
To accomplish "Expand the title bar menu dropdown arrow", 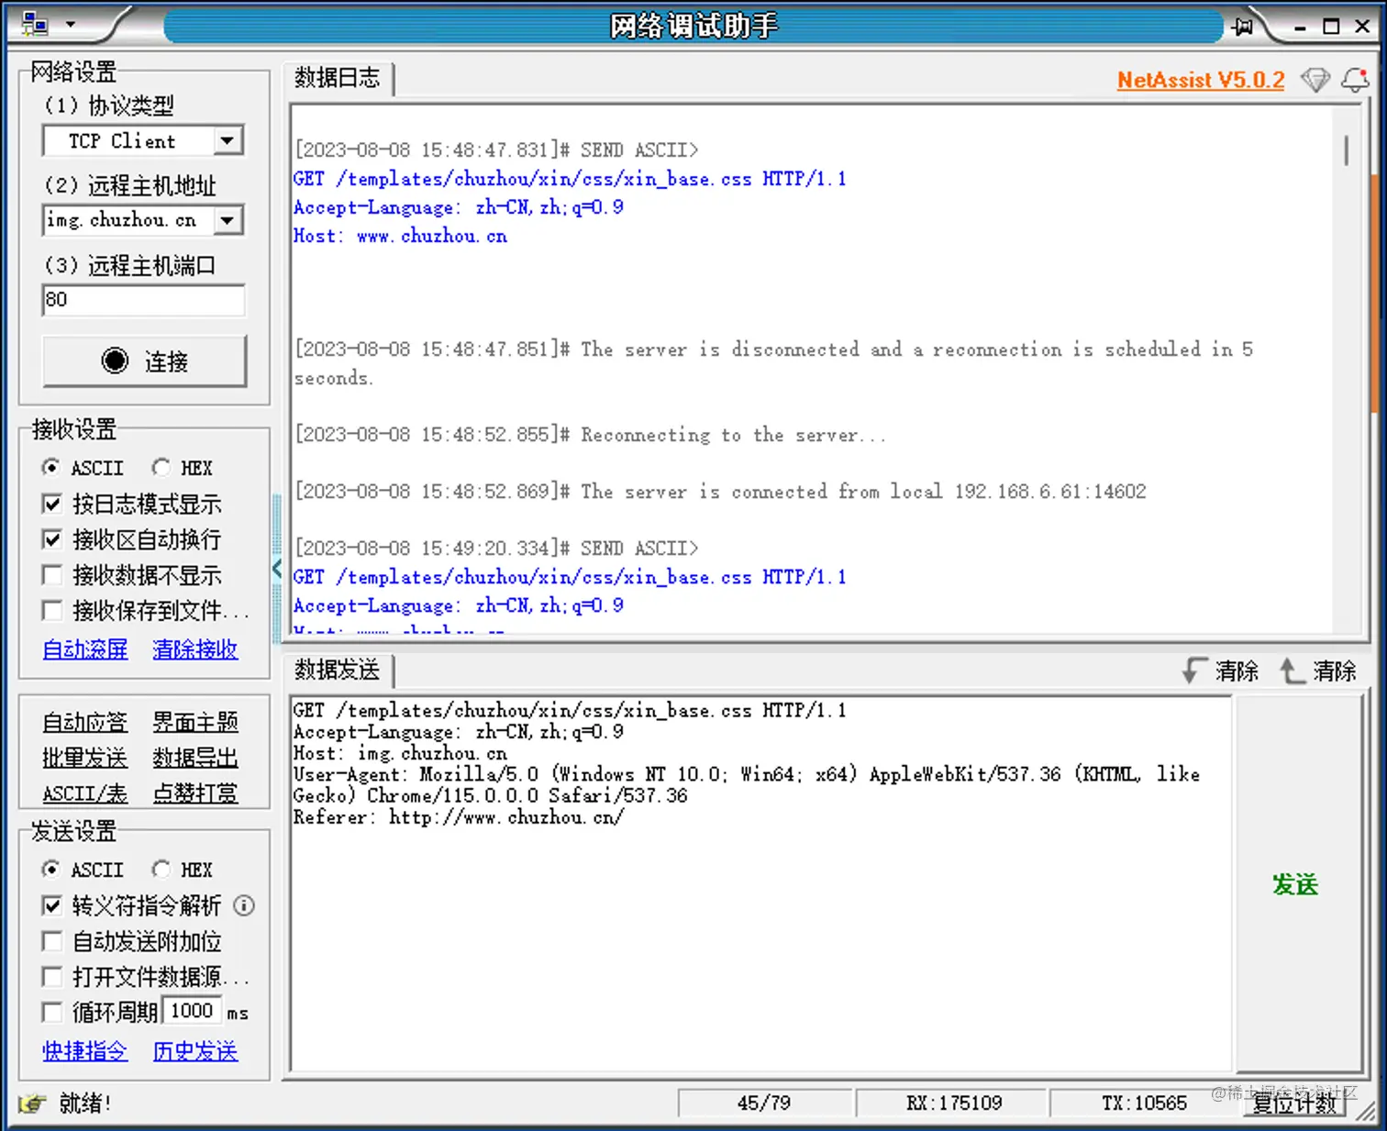I will pos(70,24).
